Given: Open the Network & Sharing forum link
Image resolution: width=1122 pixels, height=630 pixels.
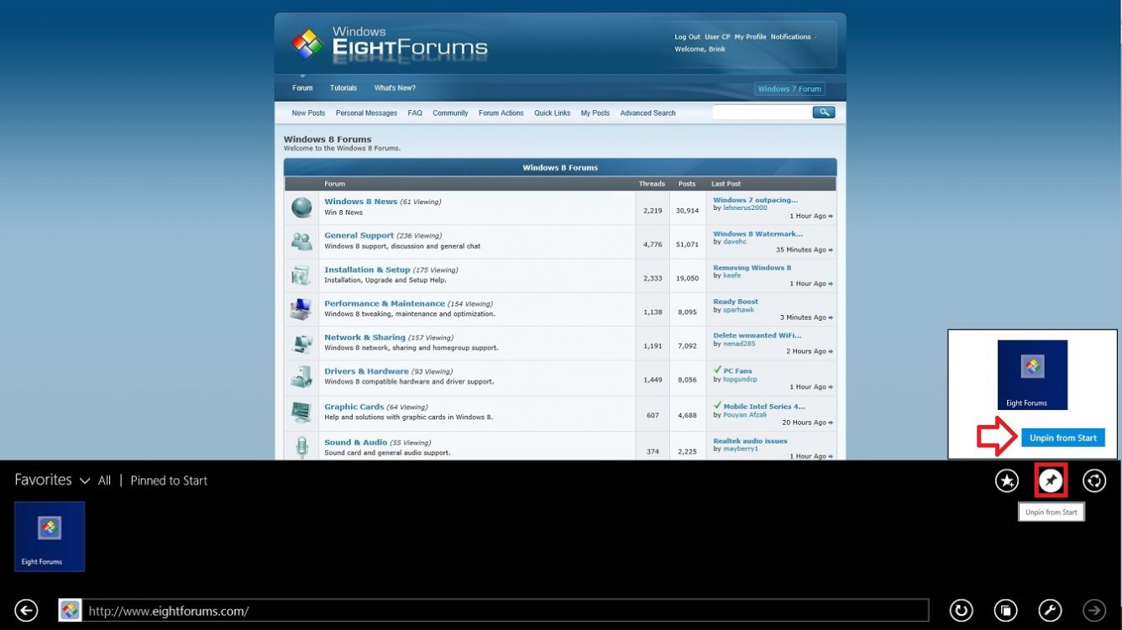Looking at the screenshot, I should click(364, 338).
